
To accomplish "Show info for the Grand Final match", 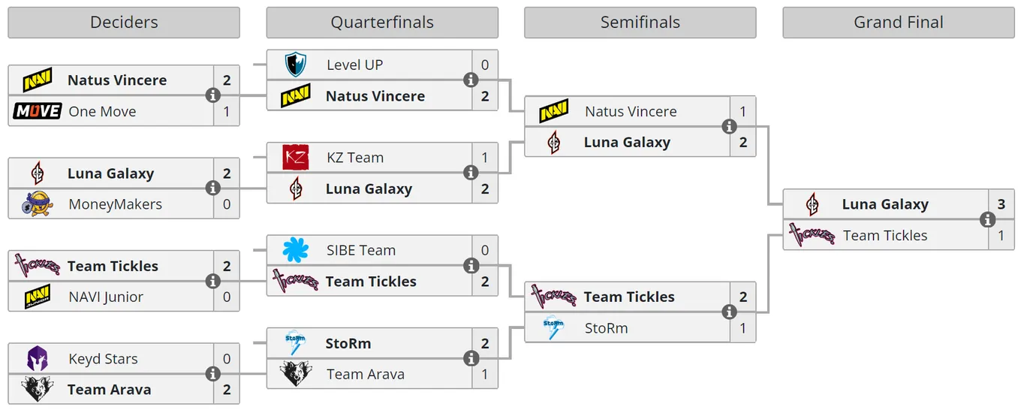I will pyautogui.click(x=987, y=219).
